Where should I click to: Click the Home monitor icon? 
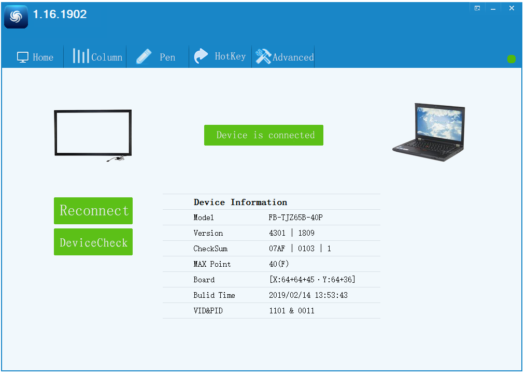22,57
